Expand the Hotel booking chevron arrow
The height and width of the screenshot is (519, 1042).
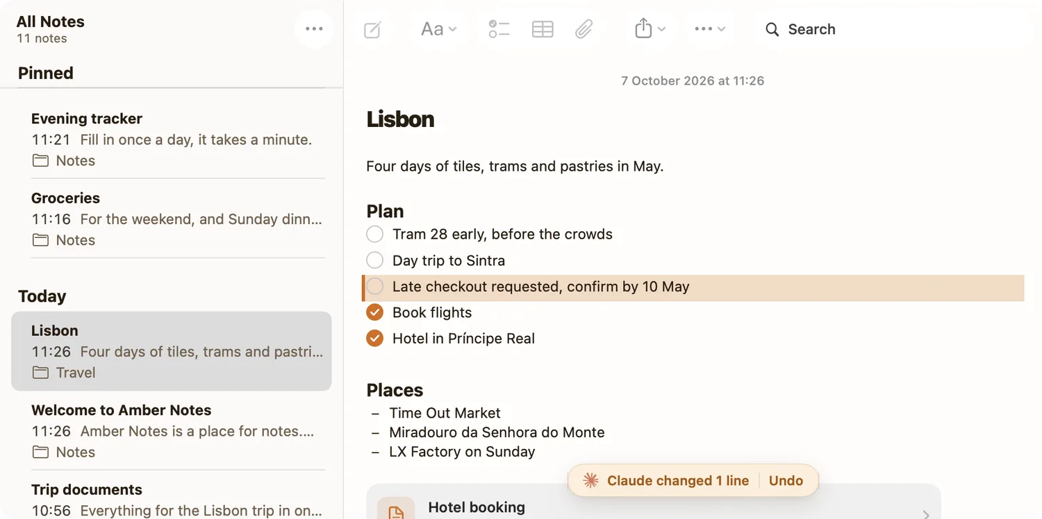925,514
